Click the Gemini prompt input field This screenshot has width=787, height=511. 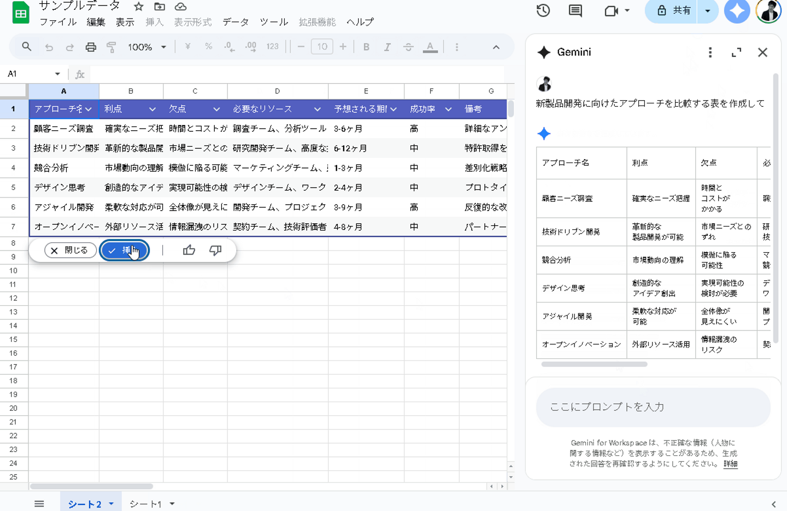point(653,407)
